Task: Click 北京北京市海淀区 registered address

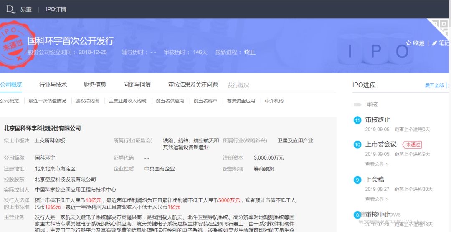Action: 55,169
